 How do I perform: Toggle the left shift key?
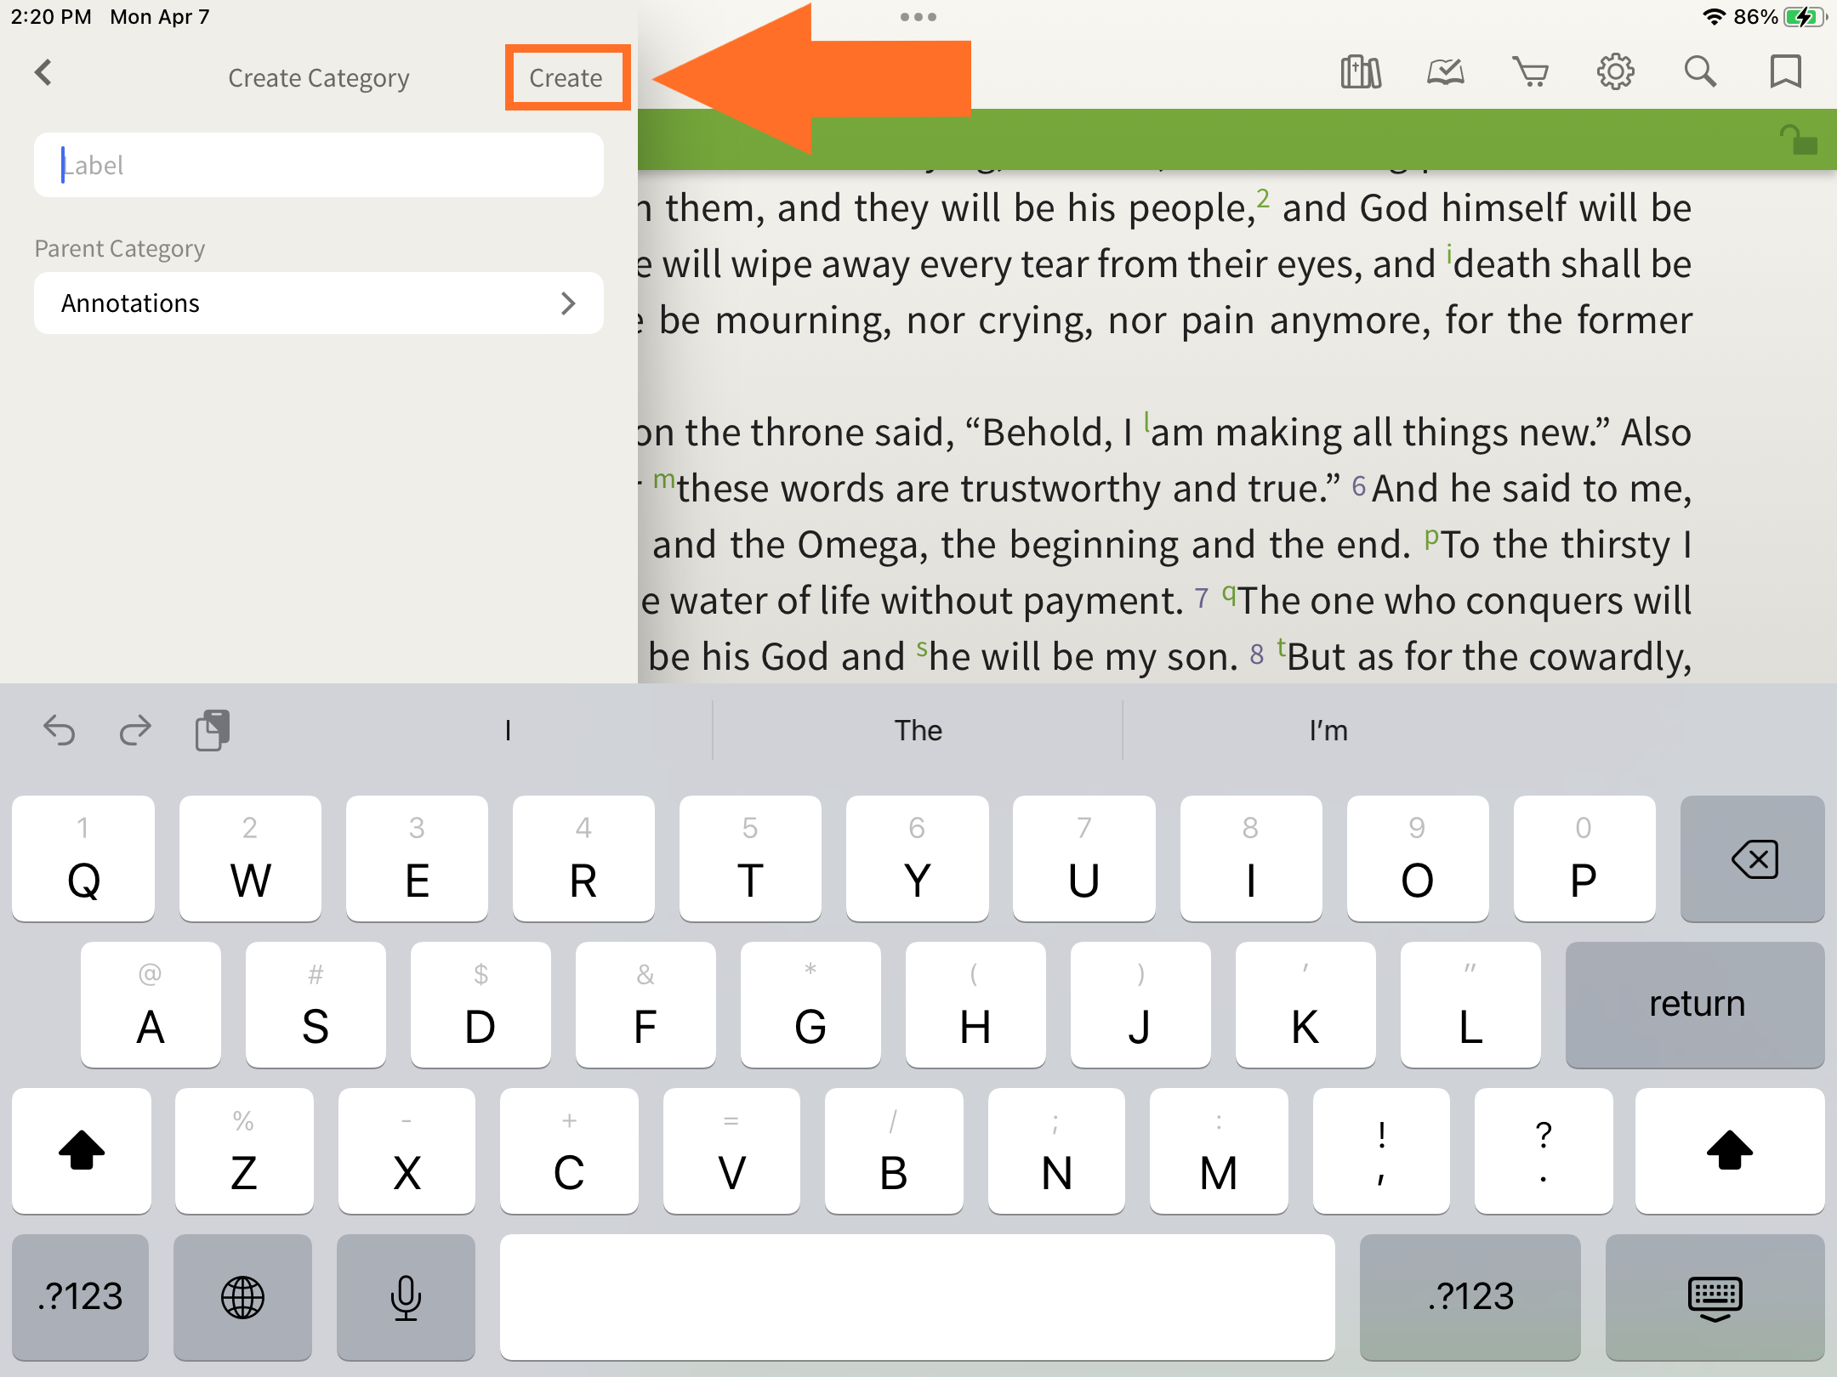point(82,1151)
